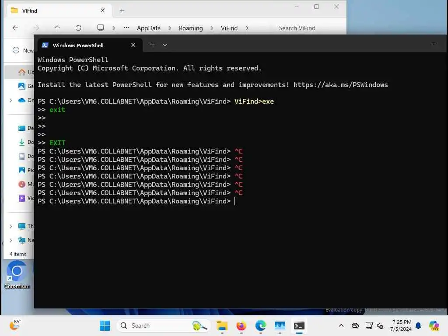
Task: Focus the Search ViFind box
Action: pyautogui.click(x=297, y=28)
